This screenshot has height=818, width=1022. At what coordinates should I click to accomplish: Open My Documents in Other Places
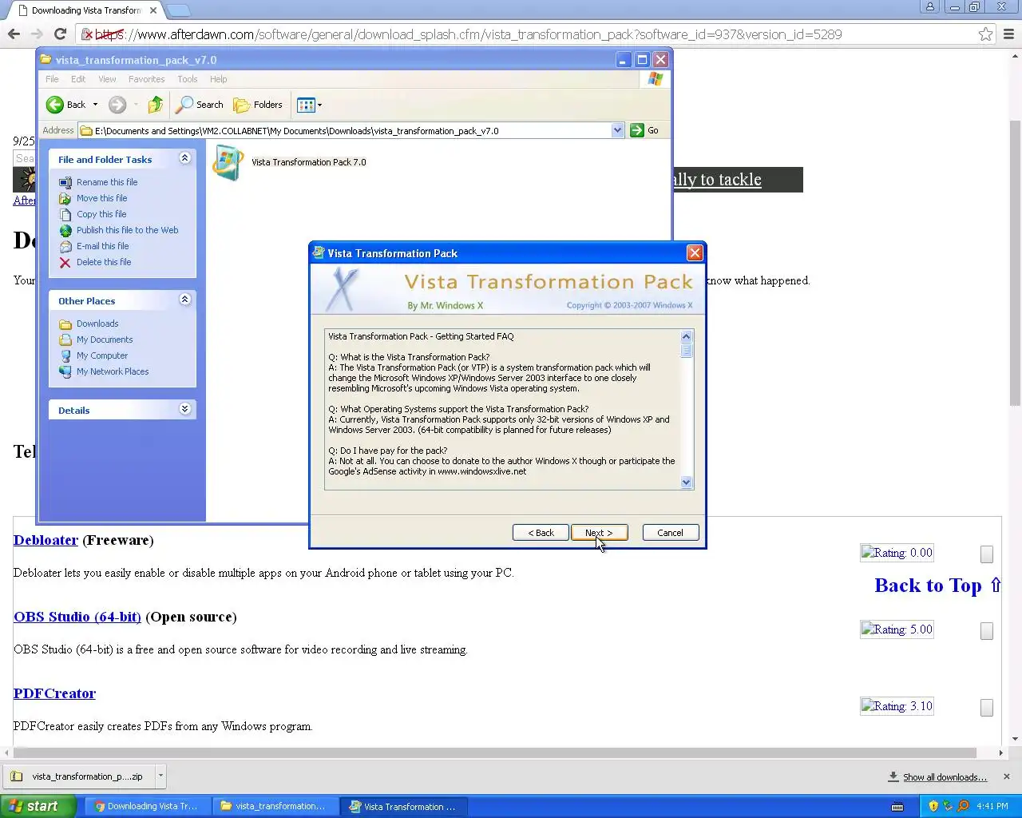(105, 340)
